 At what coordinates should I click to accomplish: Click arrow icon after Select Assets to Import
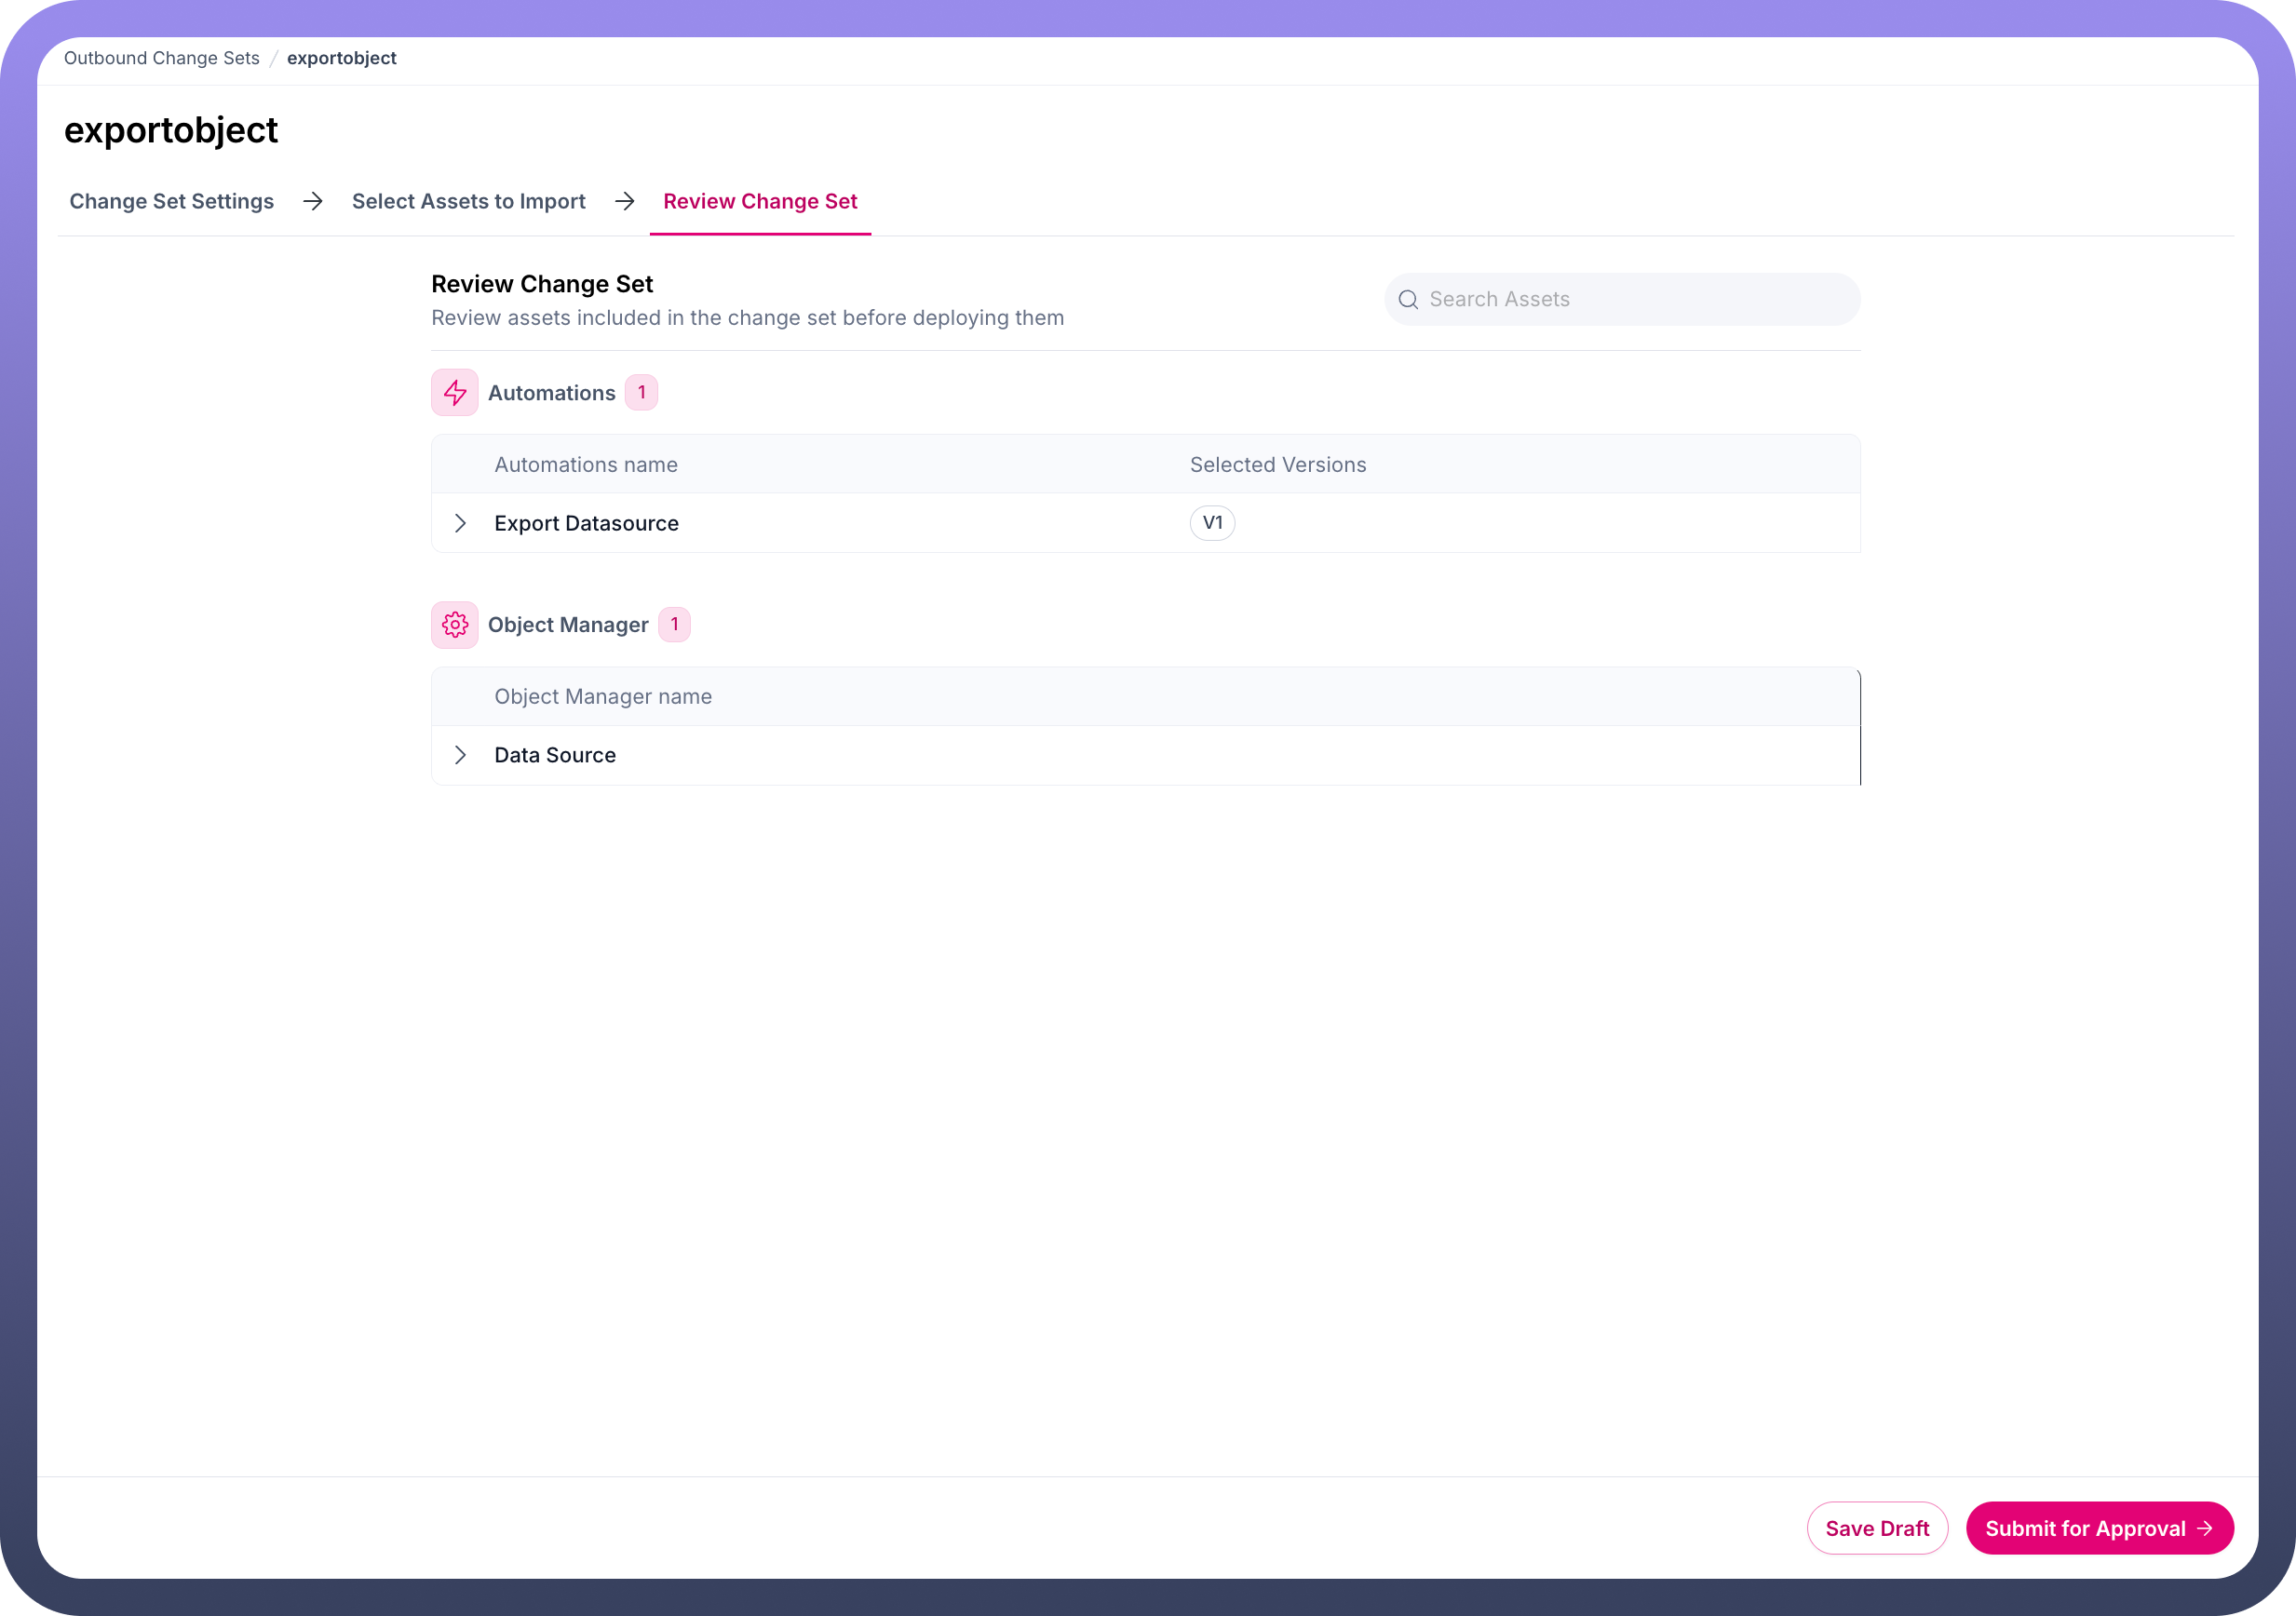(x=625, y=202)
